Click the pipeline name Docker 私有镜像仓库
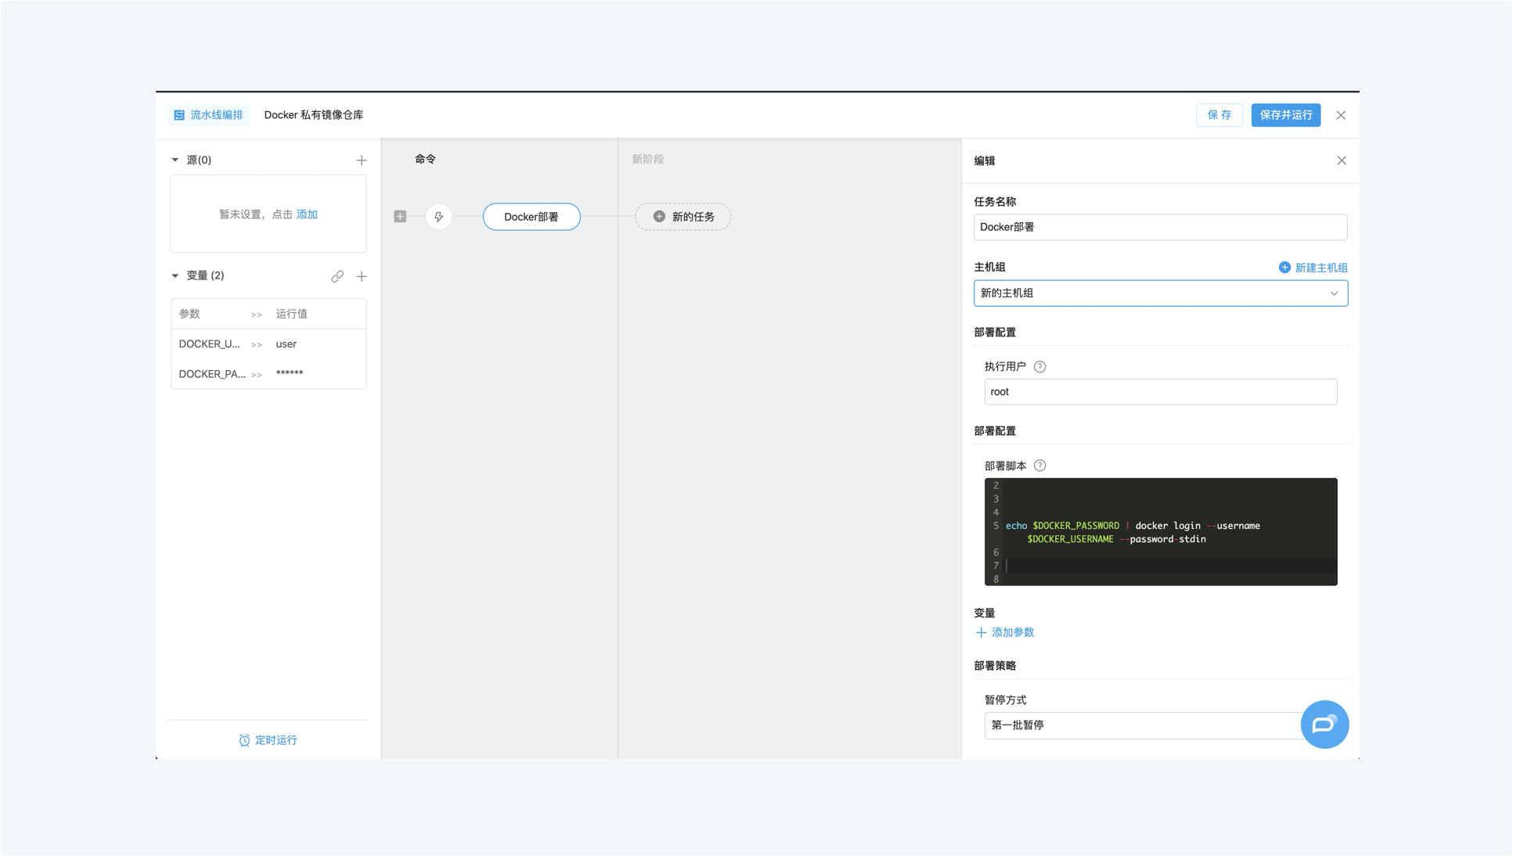This screenshot has width=1513, height=856. click(x=313, y=115)
